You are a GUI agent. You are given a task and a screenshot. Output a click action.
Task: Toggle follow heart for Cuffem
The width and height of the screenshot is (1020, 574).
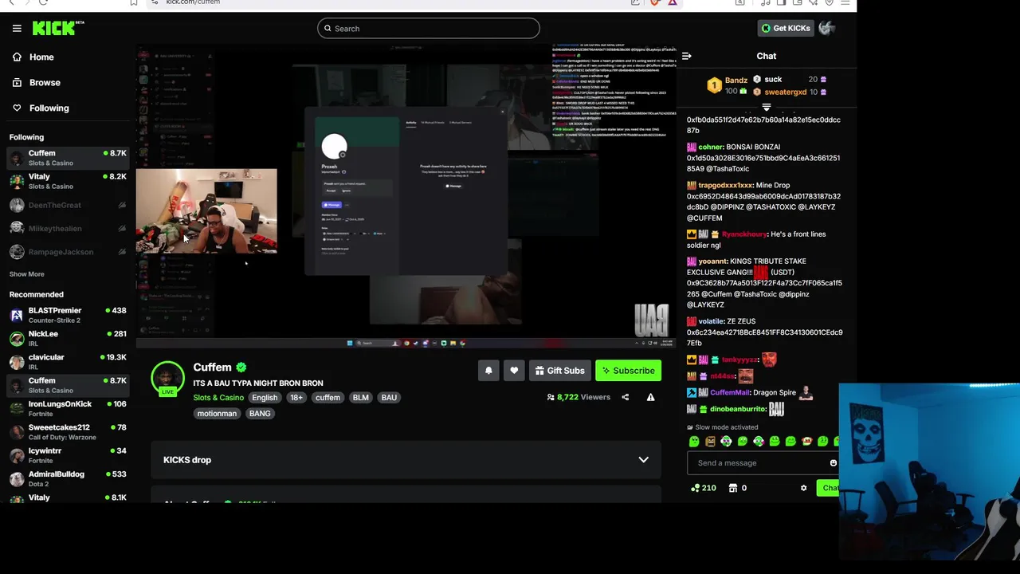tap(514, 371)
